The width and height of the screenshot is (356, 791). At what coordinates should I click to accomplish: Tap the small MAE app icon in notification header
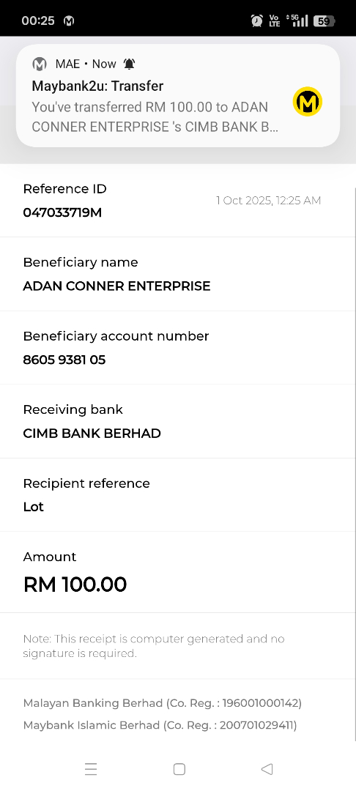[x=40, y=64]
